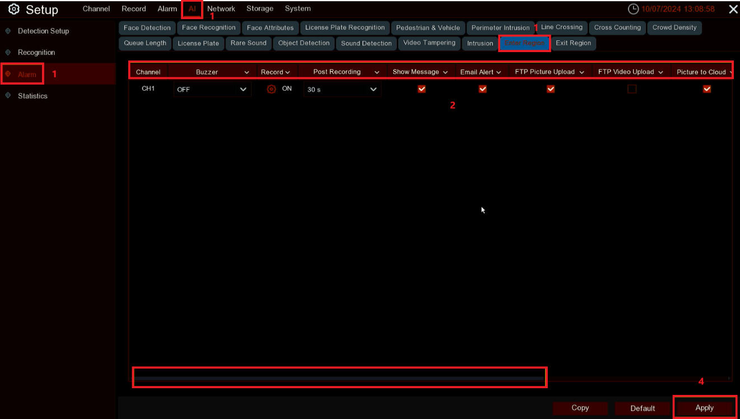
Task: Open CH1 Post Recording 30 s dropdown
Action: click(342, 89)
